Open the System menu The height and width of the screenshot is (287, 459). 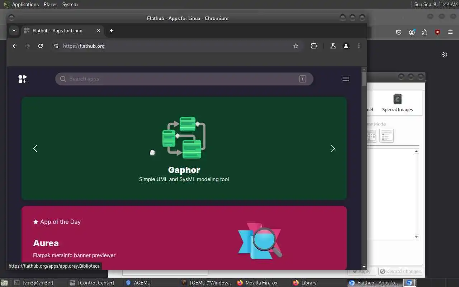coord(70,4)
